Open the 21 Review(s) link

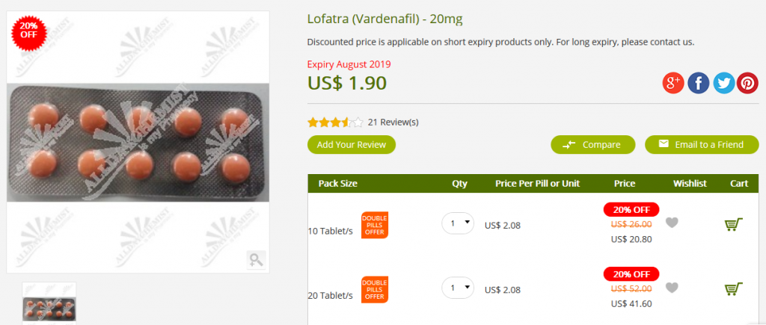point(393,122)
